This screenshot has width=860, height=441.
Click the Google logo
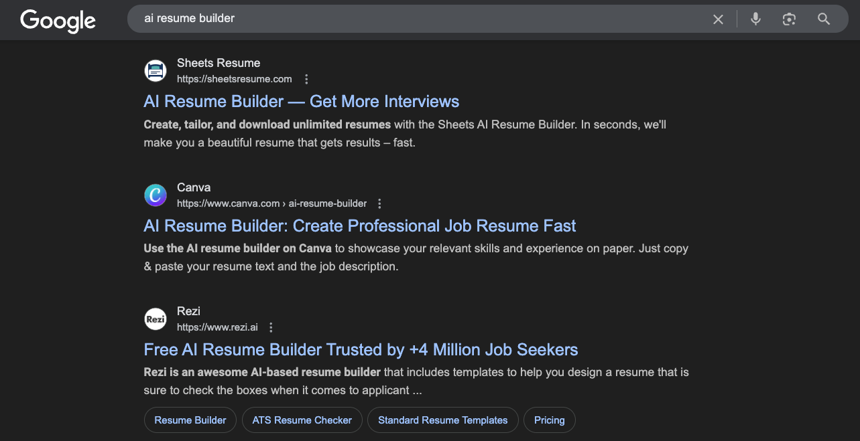click(x=58, y=20)
